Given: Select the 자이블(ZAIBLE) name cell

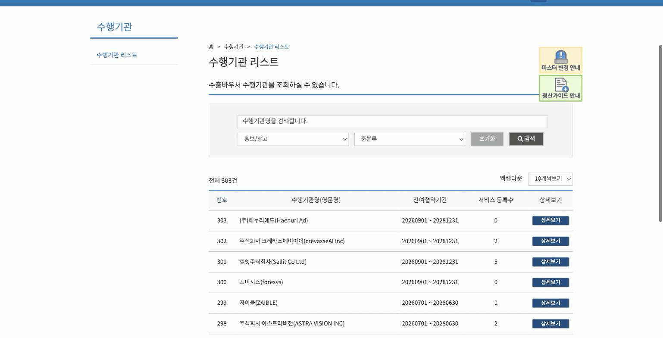Looking at the screenshot, I should pos(258,303).
